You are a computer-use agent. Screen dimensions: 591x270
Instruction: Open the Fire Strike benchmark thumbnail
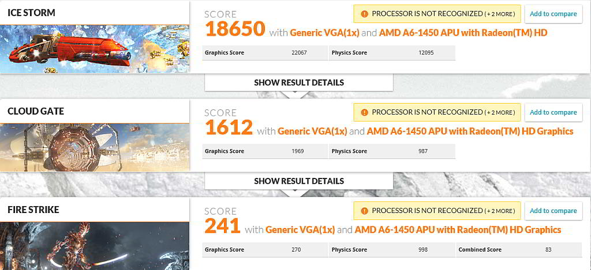[95, 245]
